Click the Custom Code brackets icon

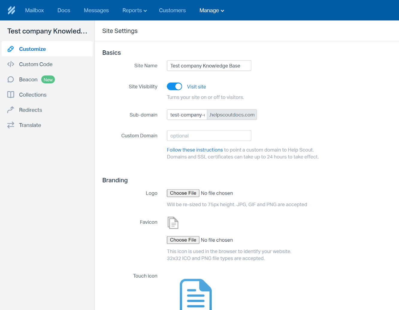pyautogui.click(x=11, y=64)
